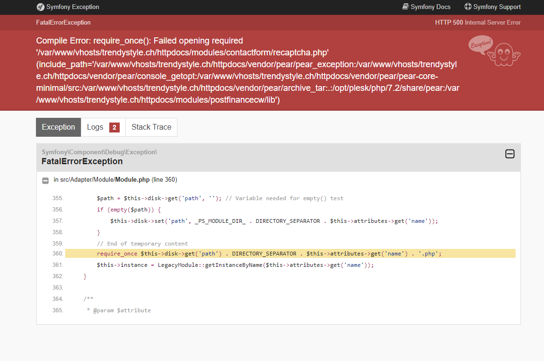Click code line 361 LegacyModule::getInstanceByName
The image size is (544, 361).
(235, 265)
